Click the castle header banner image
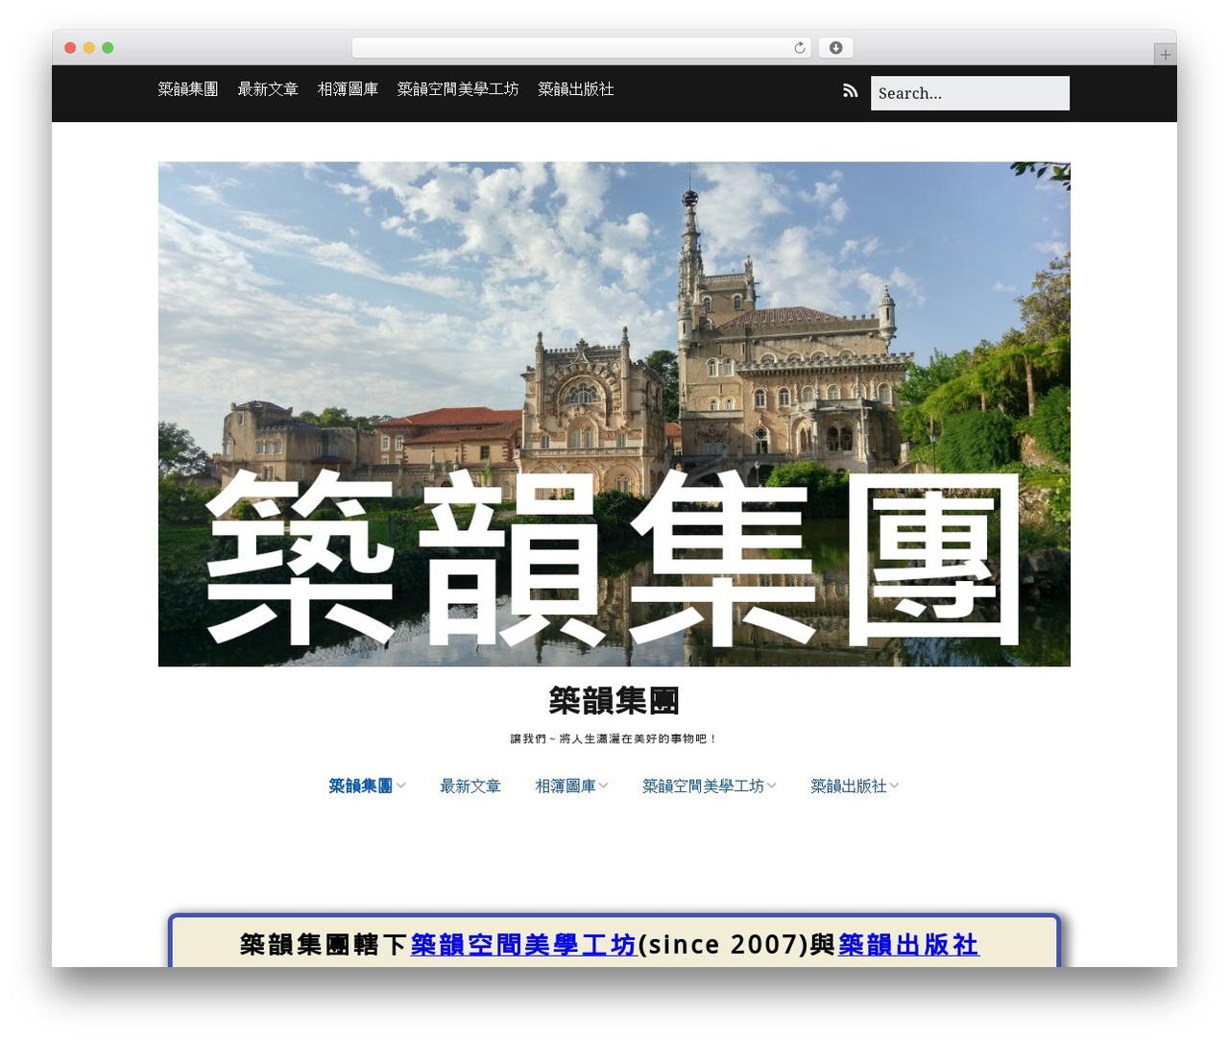The height and width of the screenshot is (1041, 1229). (614, 414)
